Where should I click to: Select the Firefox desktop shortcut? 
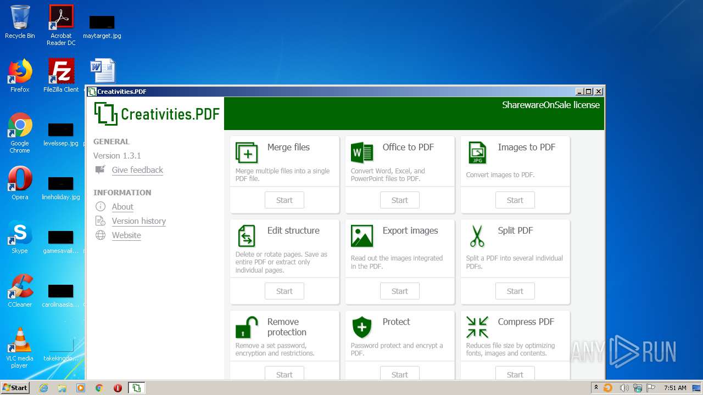click(x=20, y=76)
